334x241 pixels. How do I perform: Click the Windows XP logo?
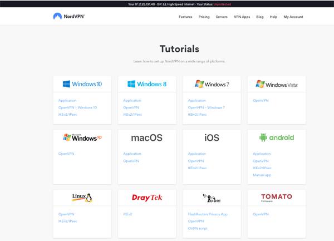(82, 137)
